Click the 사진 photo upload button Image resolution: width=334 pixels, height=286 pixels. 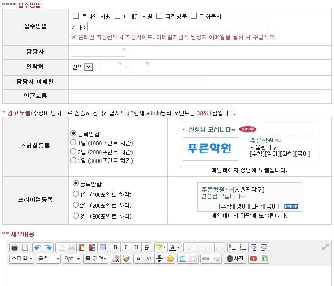(x=235, y=259)
